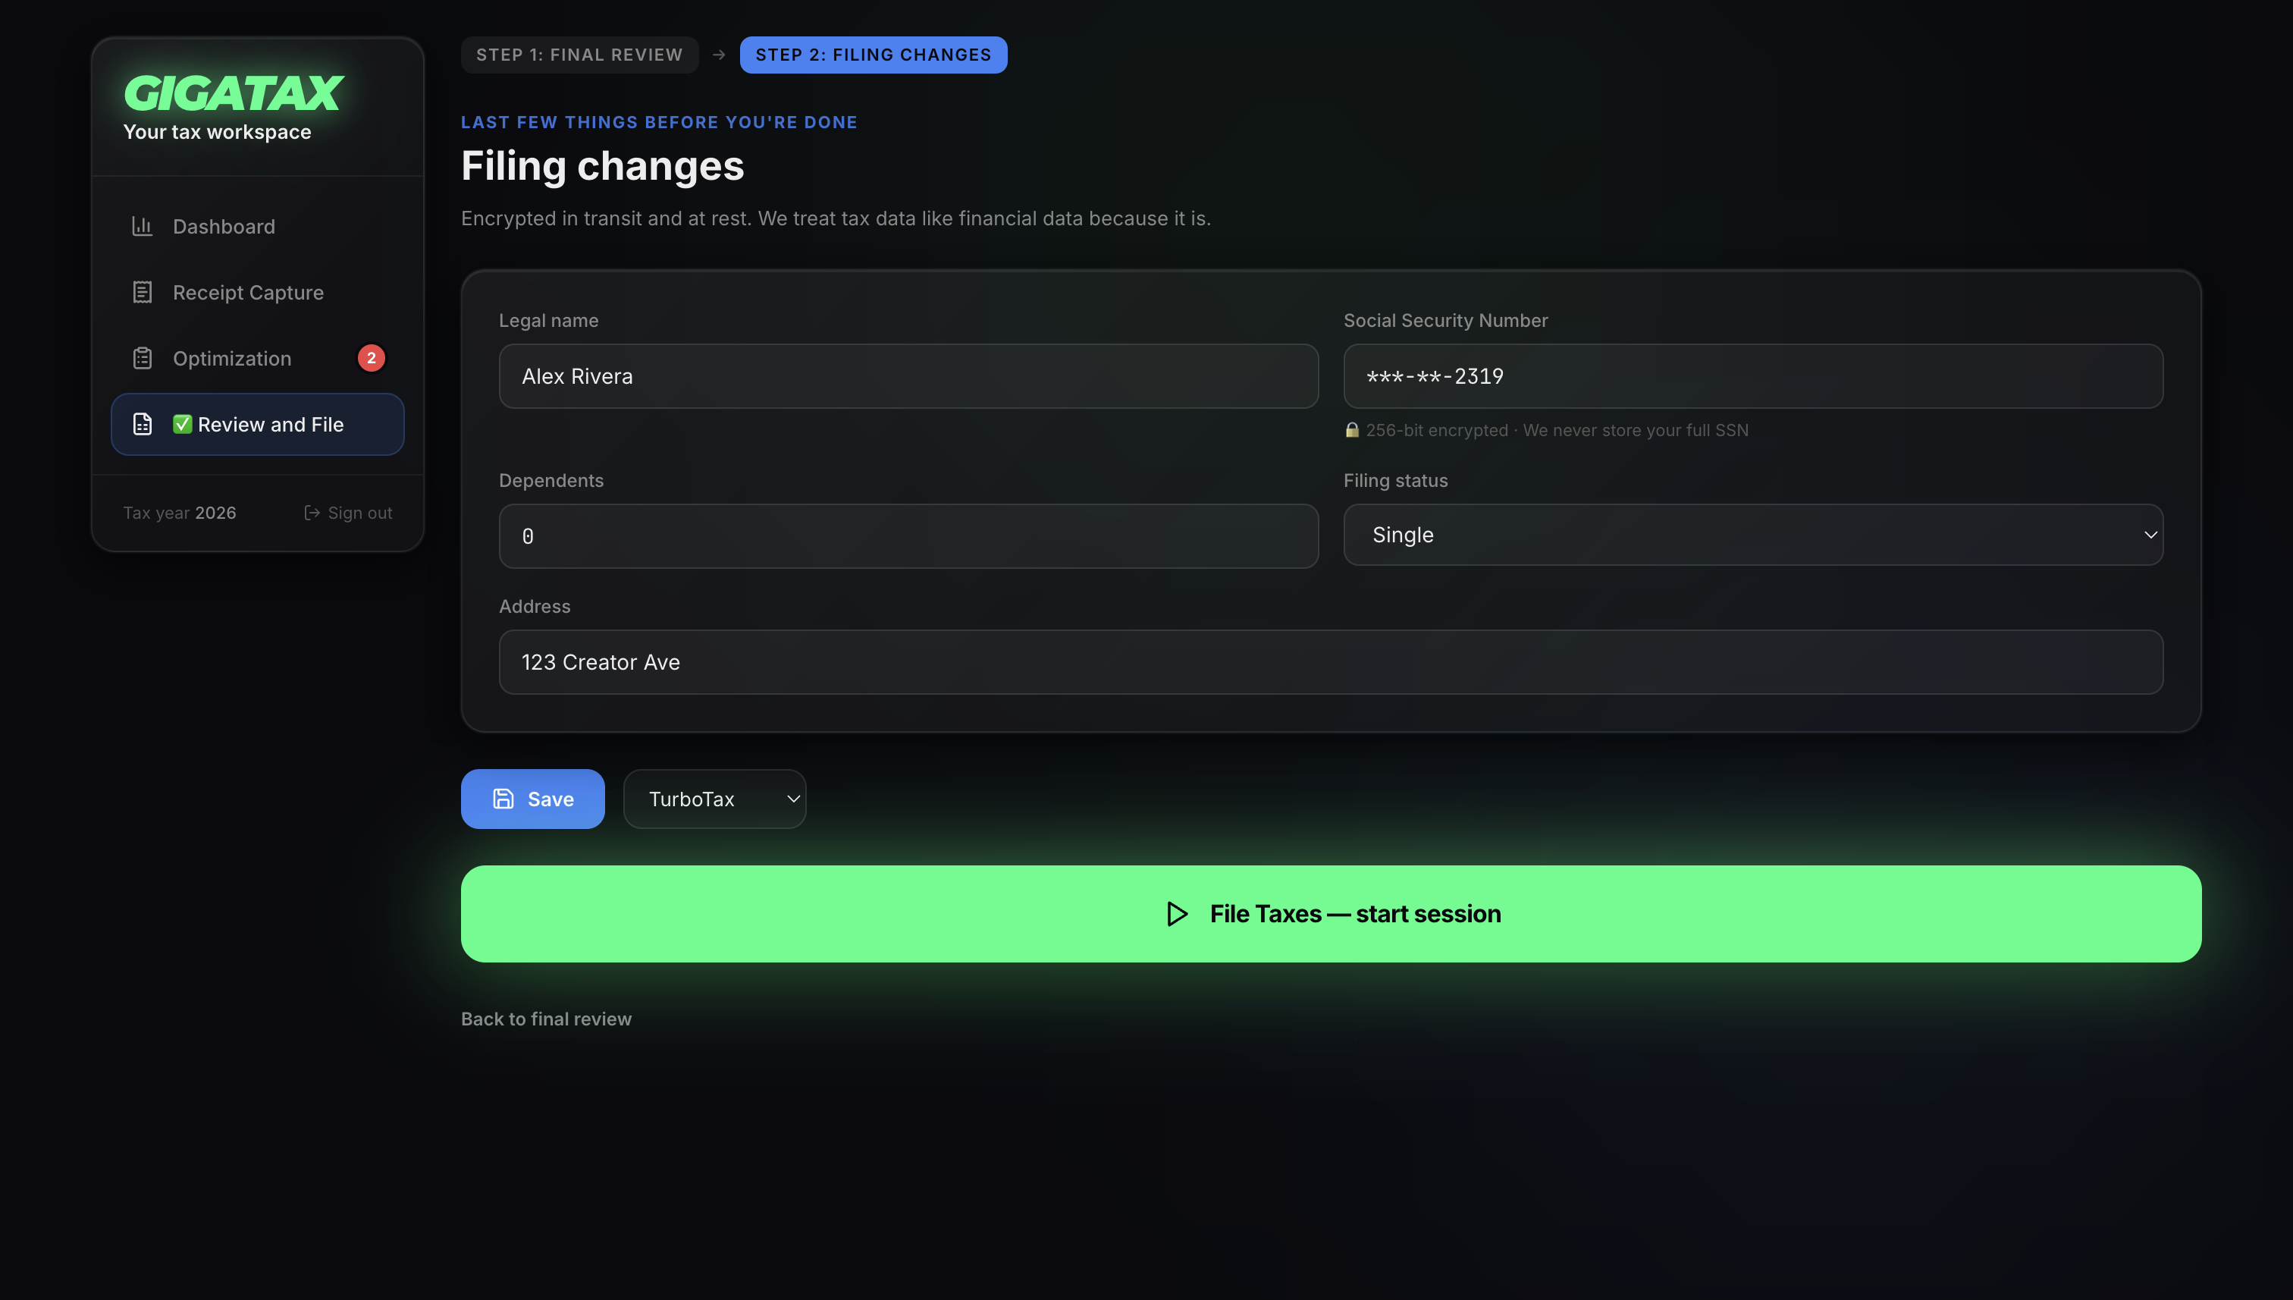Click the Optimization clipboard icon

(x=142, y=358)
